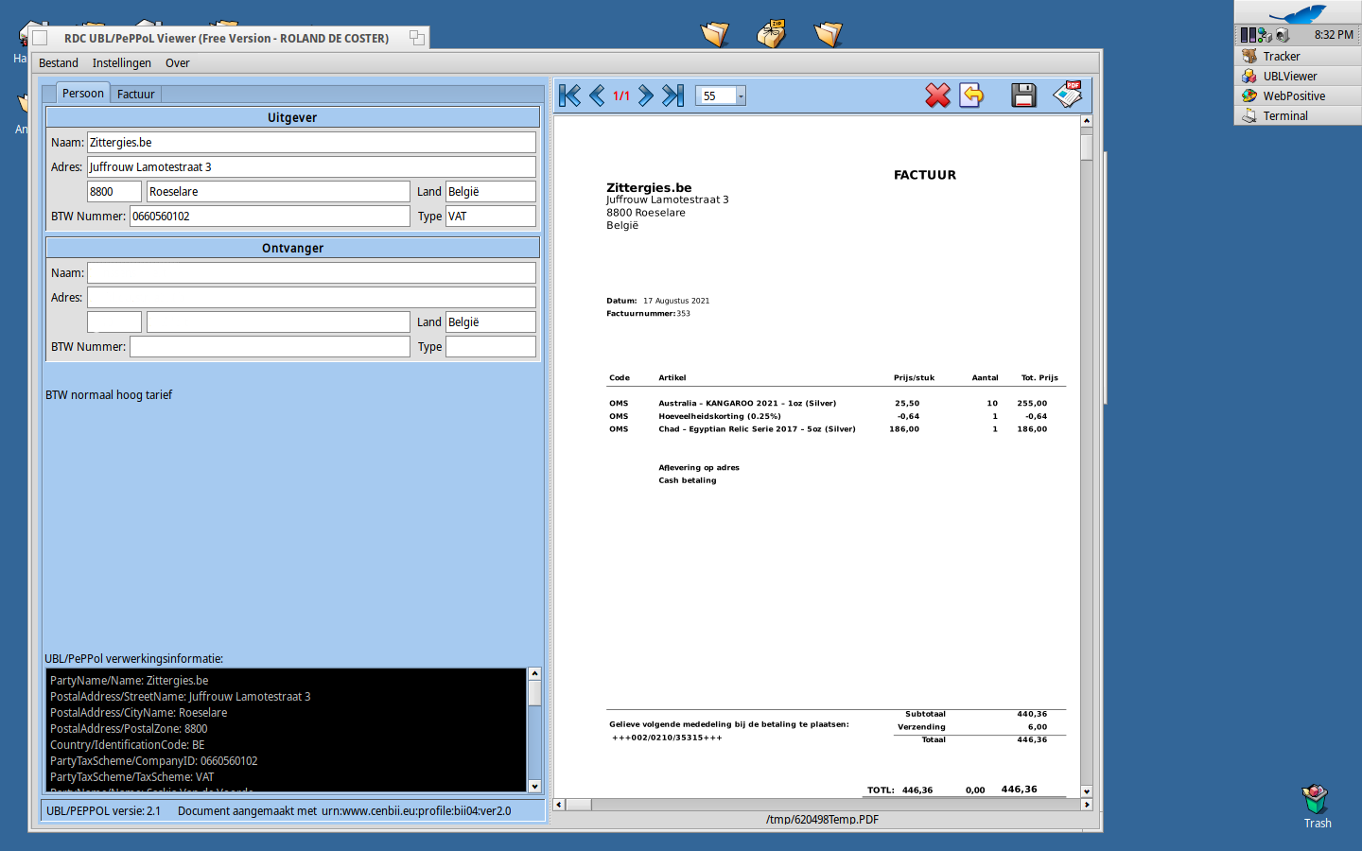Select the folder icon left of the ZIP package

coord(715,34)
